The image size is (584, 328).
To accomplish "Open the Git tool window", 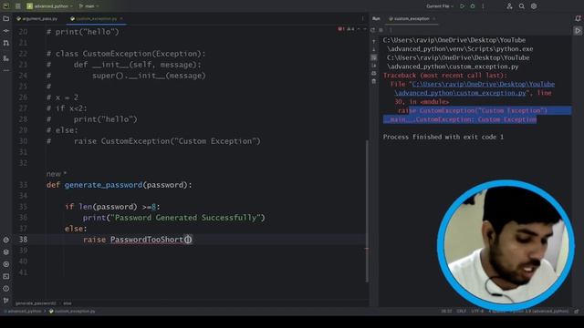I will [6, 300].
